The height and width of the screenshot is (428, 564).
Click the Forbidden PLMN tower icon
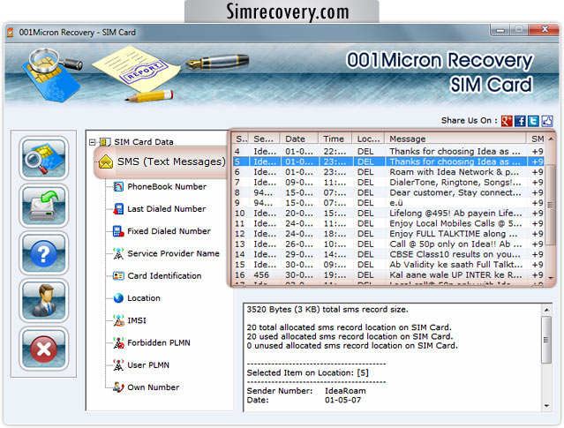[x=118, y=342]
